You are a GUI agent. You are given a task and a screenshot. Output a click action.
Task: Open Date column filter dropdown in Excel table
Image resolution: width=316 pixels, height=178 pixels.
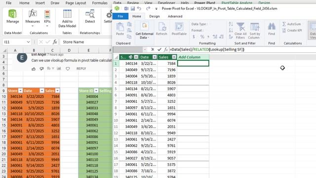coord(42,90)
